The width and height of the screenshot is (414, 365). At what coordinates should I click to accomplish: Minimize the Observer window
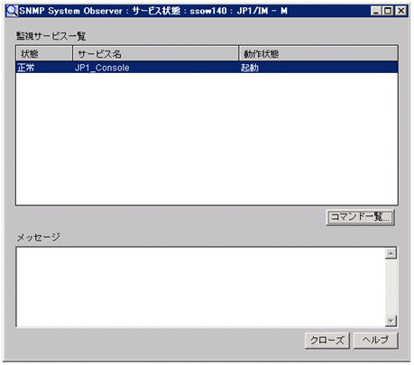(376, 11)
